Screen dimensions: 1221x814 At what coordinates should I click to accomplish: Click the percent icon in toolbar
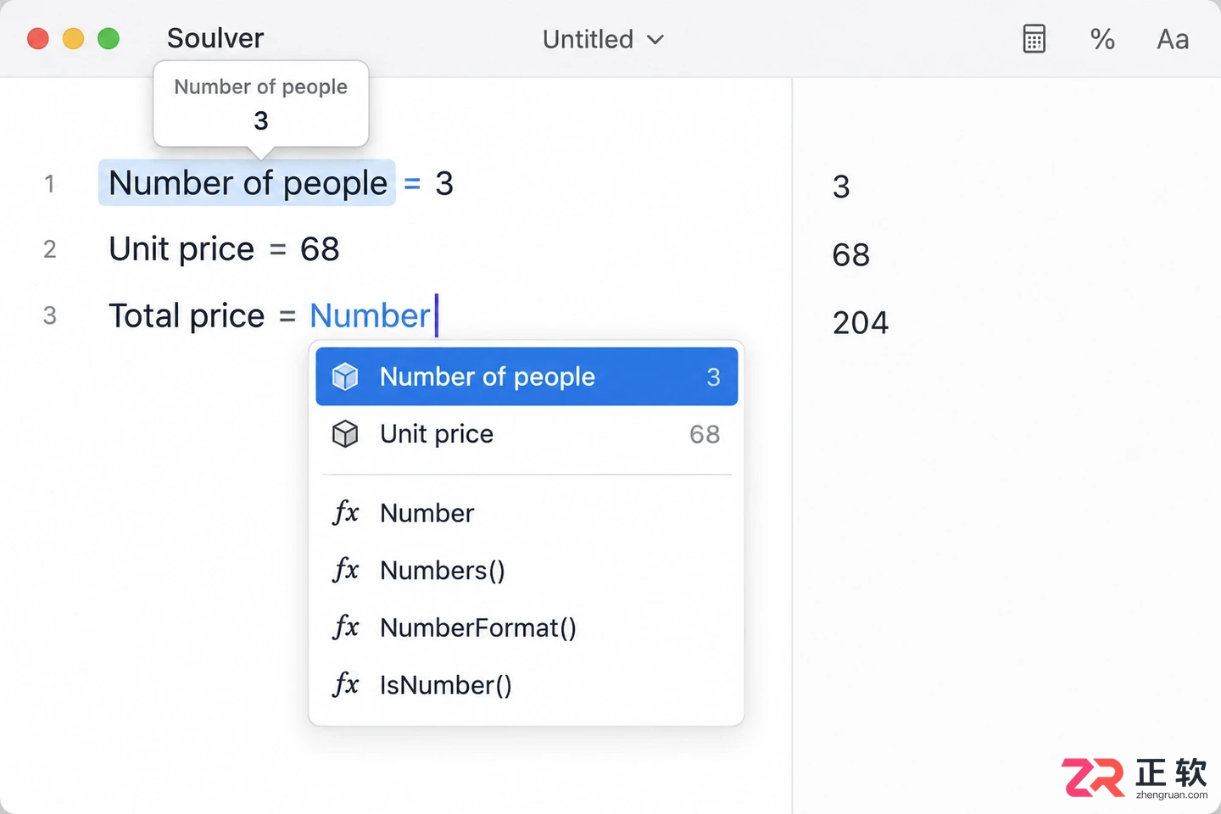tap(1102, 39)
